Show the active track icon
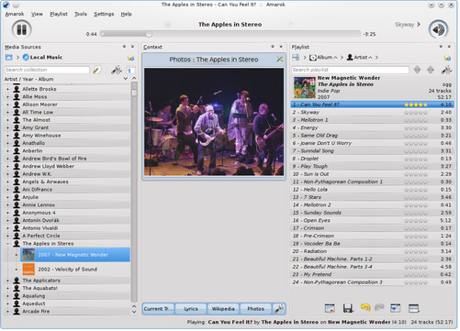The height and width of the screenshot is (331, 460). pyautogui.click(x=396, y=308)
